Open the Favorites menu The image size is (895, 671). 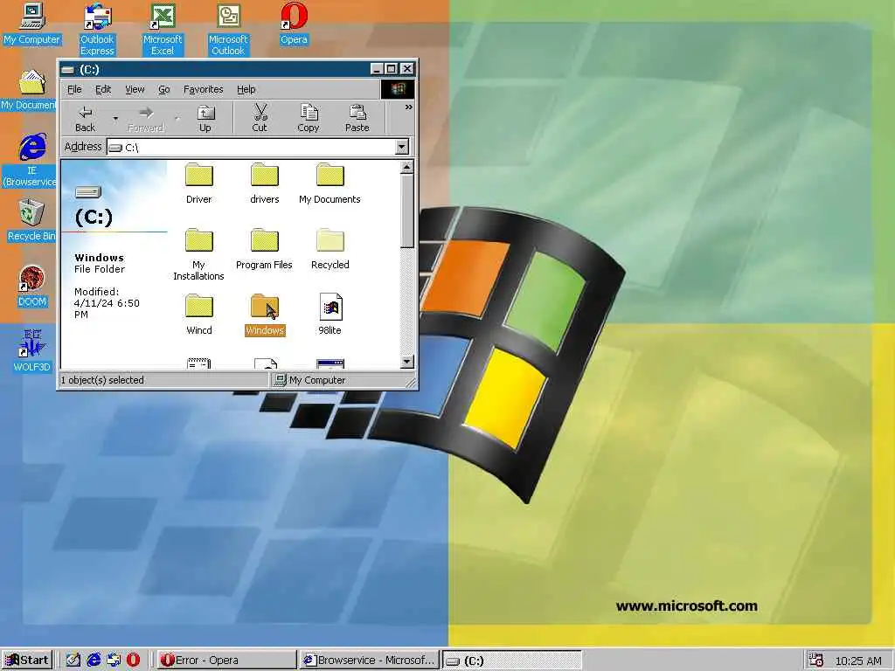[x=203, y=89]
